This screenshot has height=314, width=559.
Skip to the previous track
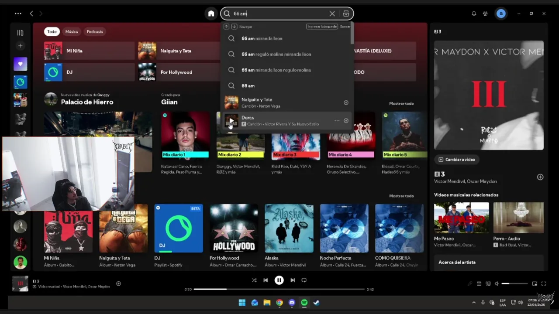point(266,280)
